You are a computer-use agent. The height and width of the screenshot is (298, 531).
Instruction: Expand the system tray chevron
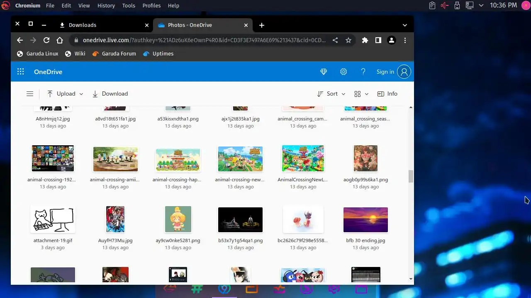coord(481,5)
